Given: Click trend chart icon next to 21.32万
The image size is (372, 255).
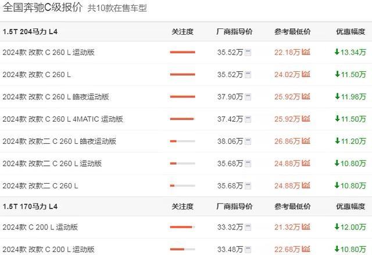Looking at the screenshot, I should click(x=306, y=227).
